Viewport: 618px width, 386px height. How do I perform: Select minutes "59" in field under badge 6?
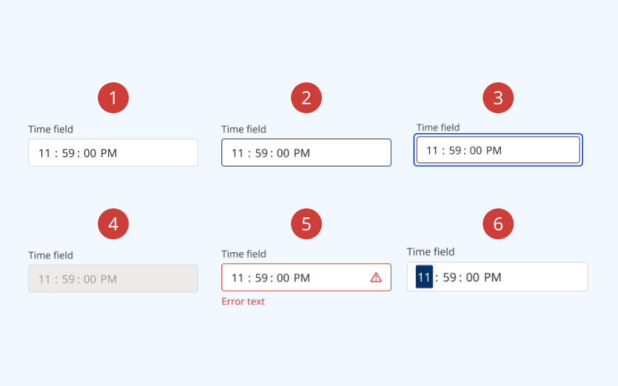coord(449,277)
